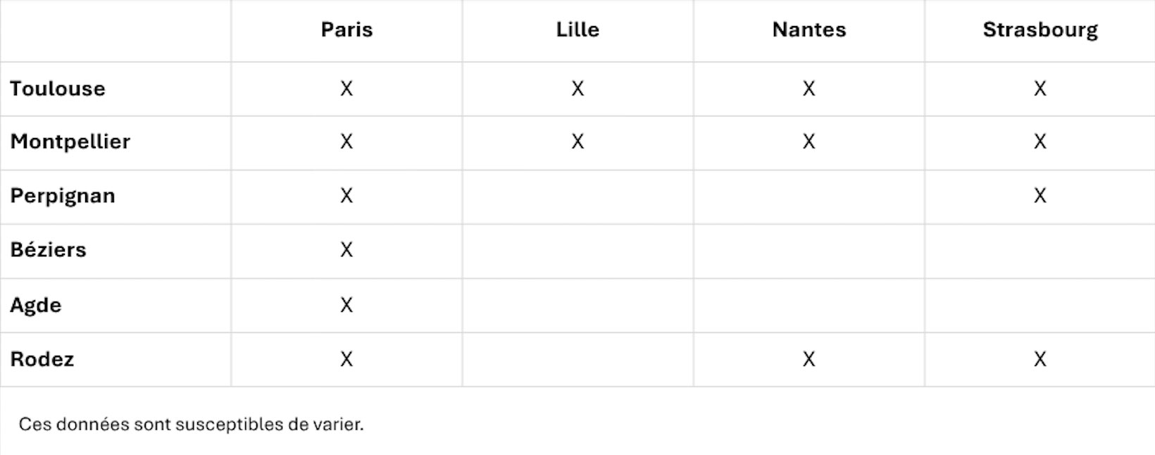This screenshot has height=455, width=1155.
Task: Click the empty Perpignan to Lille cell
Action: (x=577, y=197)
